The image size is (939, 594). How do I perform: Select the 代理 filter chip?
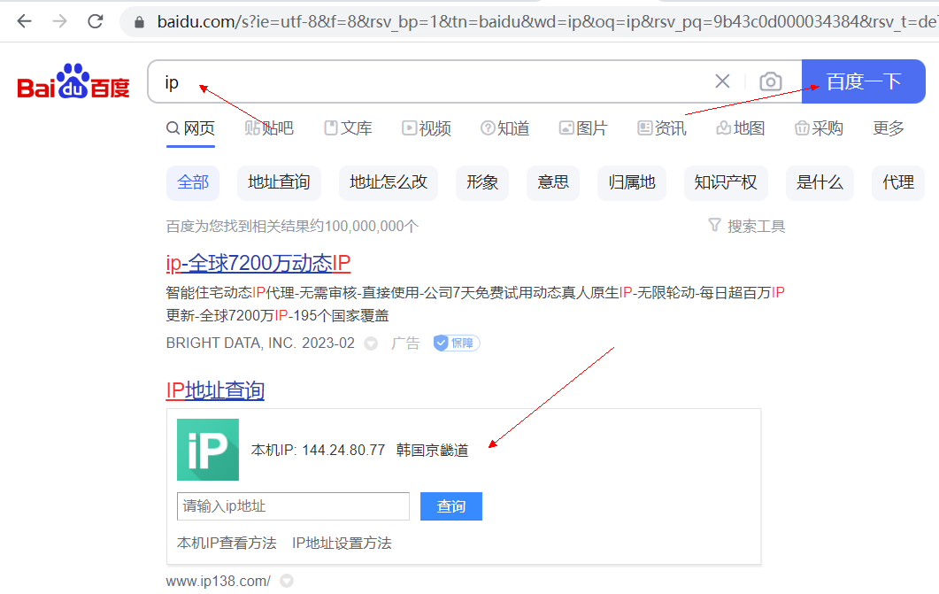coord(898,182)
